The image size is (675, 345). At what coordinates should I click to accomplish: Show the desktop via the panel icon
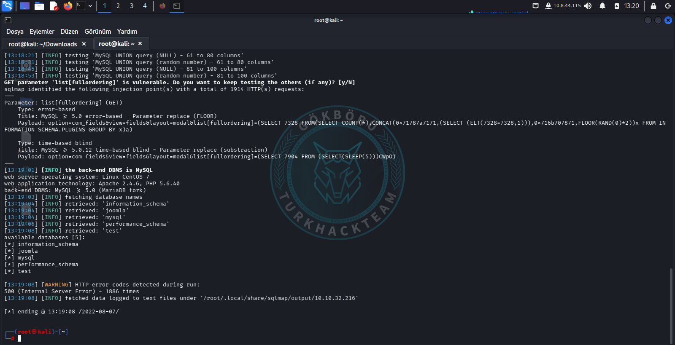(x=25, y=6)
